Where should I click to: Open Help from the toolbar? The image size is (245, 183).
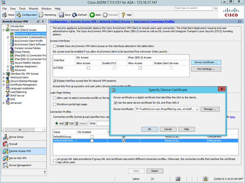(127, 15)
